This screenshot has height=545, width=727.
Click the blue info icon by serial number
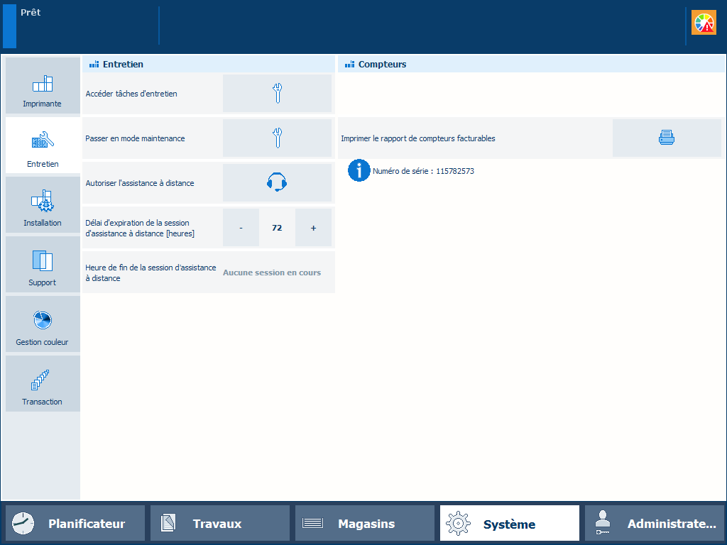coord(359,170)
